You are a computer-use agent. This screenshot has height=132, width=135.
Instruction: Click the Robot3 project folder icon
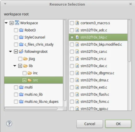click(21, 30)
